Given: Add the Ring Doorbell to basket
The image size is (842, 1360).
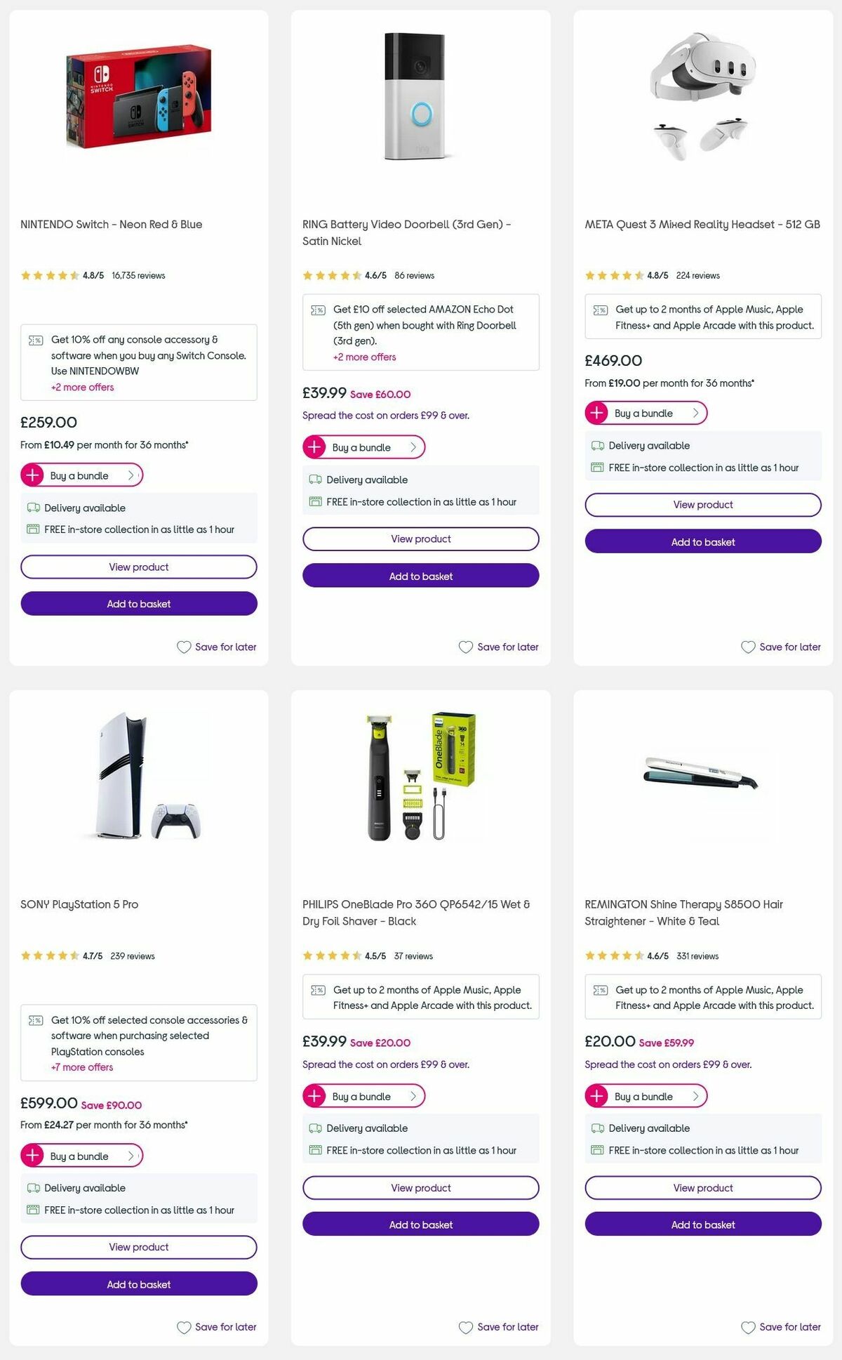Looking at the screenshot, I should tap(420, 576).
